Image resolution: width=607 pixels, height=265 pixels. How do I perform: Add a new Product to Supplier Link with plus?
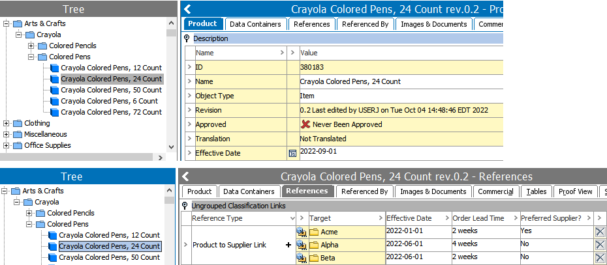click(x=288, y=245)
